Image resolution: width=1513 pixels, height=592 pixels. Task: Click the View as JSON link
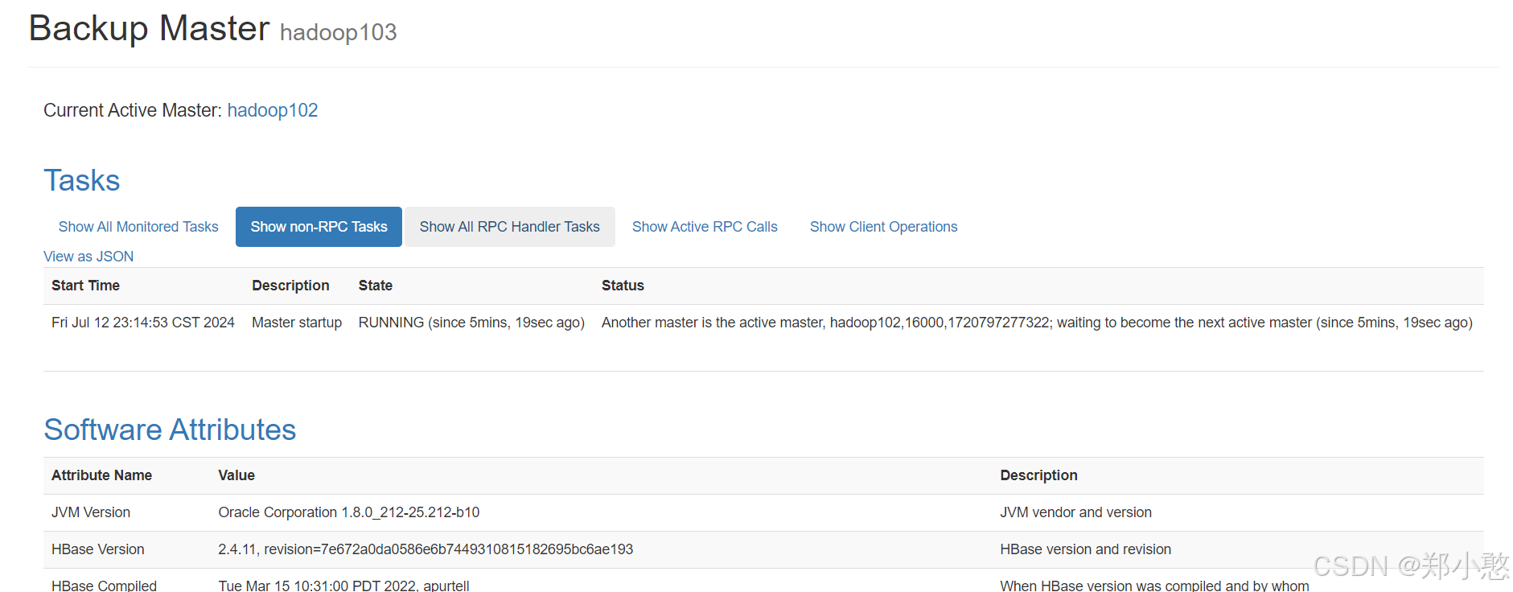pos(88,257)
